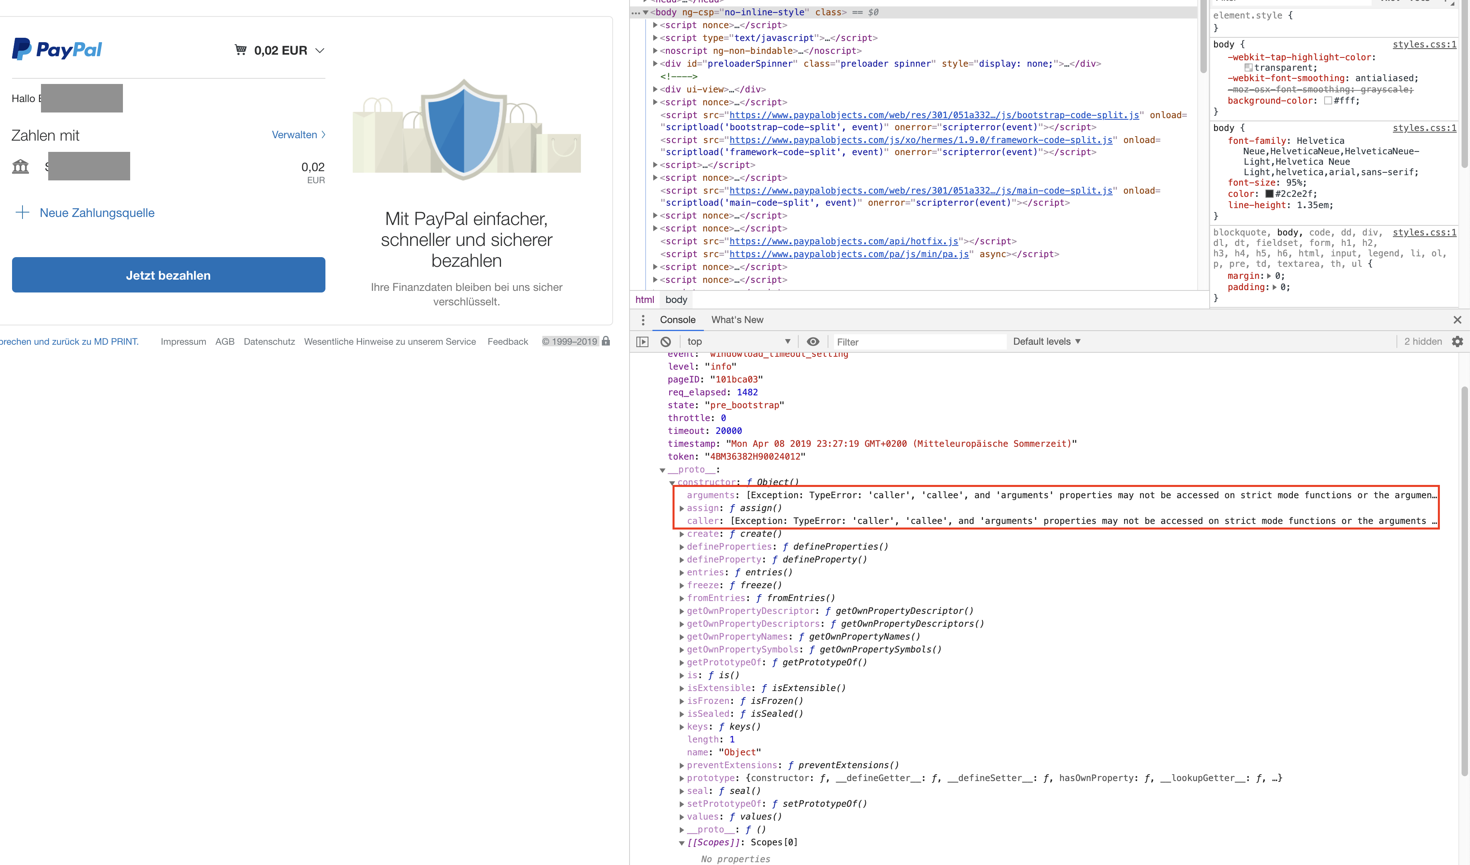The width and height of the screenshot is (1470, 865).
Task: Toggle the live expression eye icon
Action: pos(813,342)
